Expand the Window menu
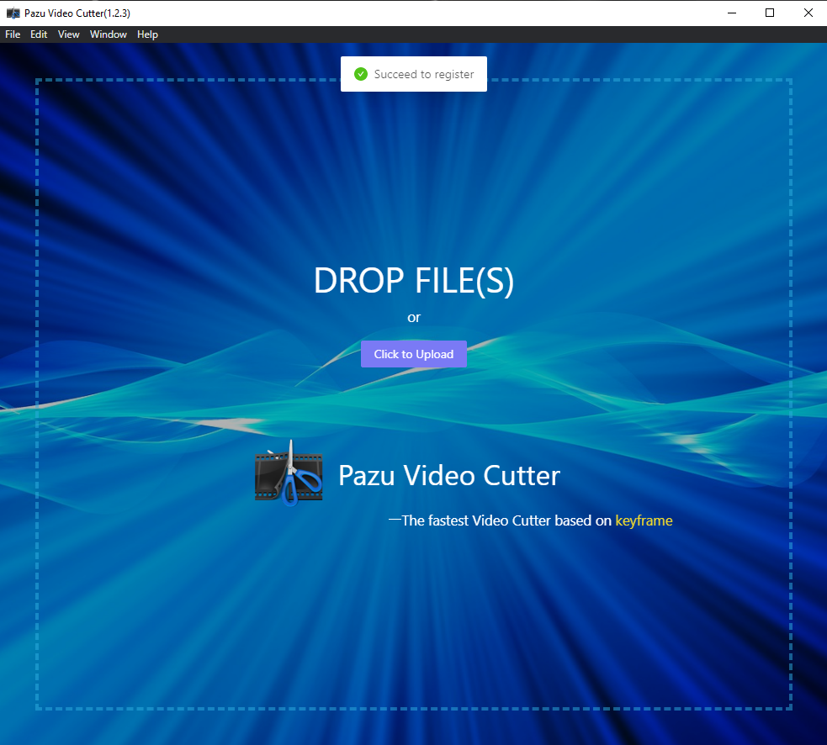 pyautogui.click(x=109, y=34)
